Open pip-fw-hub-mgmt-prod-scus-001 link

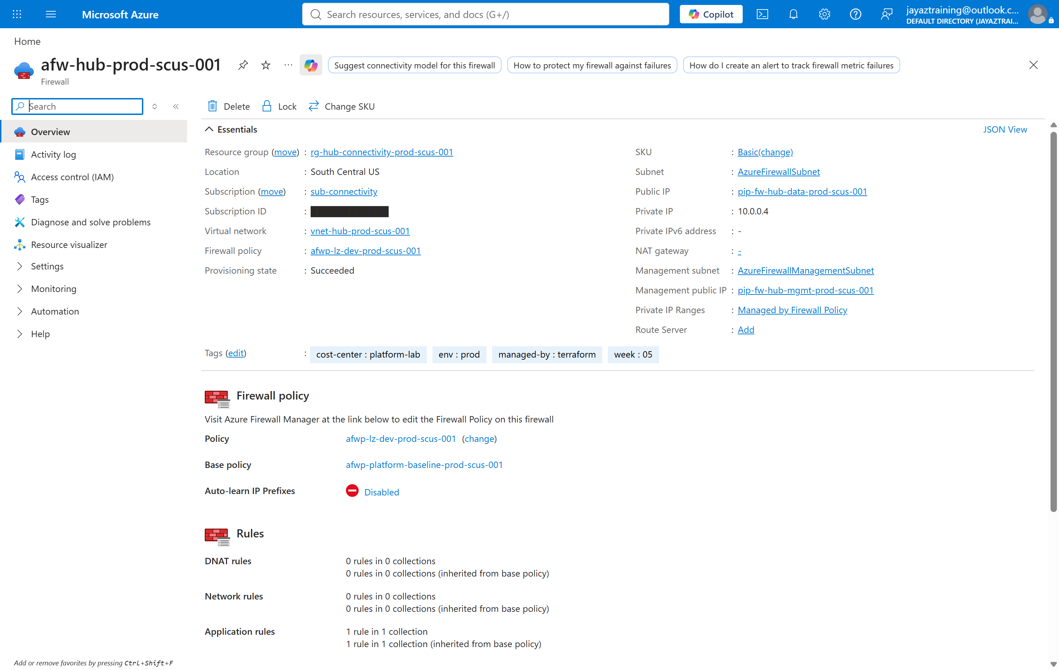tap(805, 291)
